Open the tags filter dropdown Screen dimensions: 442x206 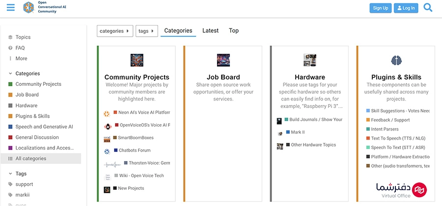146,31
